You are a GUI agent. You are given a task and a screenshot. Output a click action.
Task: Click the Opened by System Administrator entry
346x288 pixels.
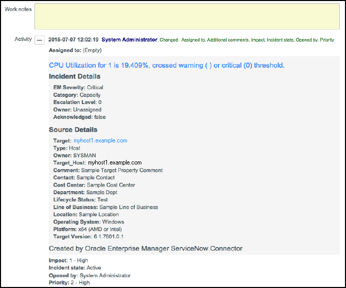[89, 276]
